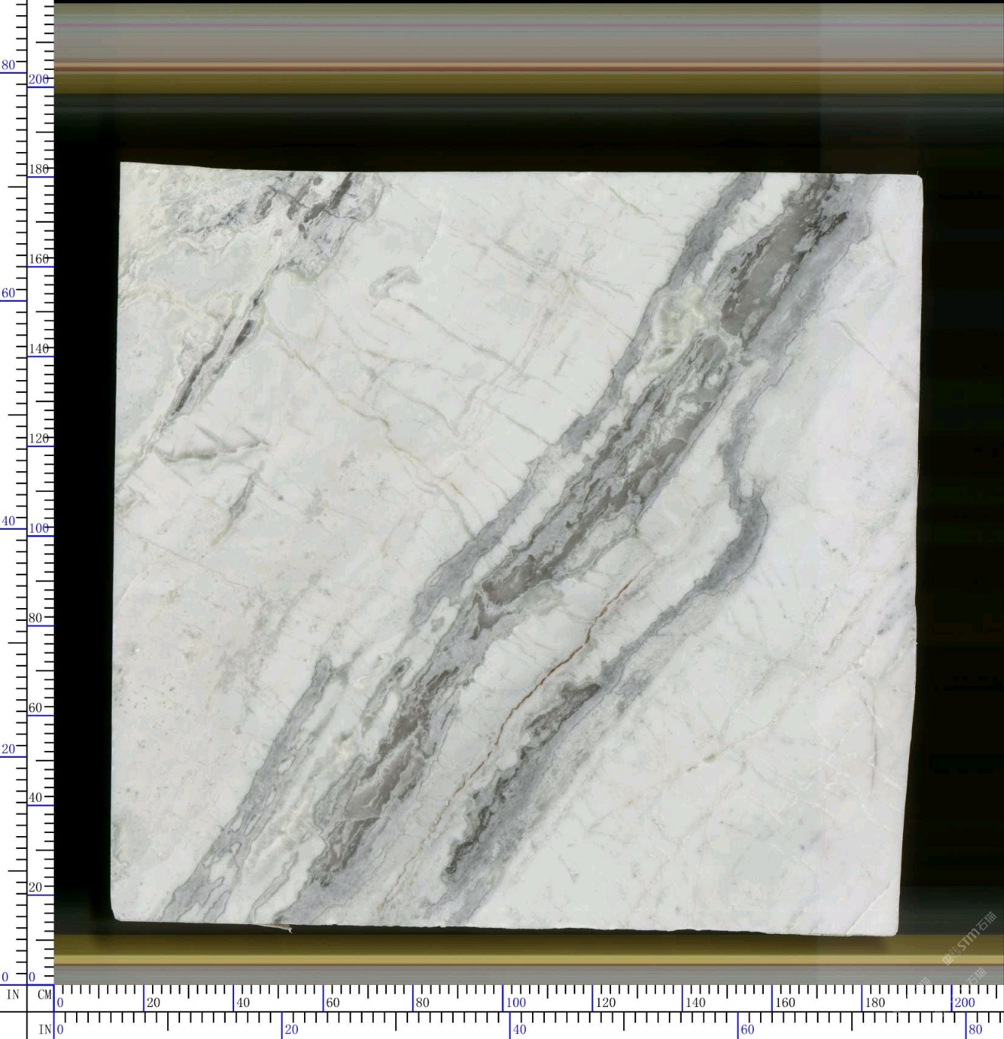Pick the 40 inch label on the bottom ruler
This screenshot has height=1039, width=1004.
pyautogui.click(x=519, y=1030)
